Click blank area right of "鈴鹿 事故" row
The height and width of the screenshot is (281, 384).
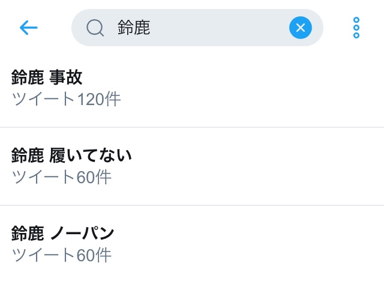click(270, 88)
